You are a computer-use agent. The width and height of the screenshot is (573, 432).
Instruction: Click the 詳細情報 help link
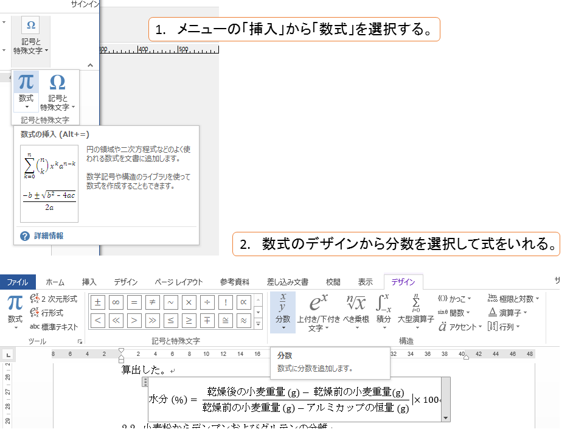(48, 235)
